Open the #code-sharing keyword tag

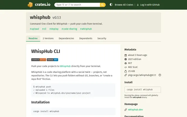[x=69, y=29]
